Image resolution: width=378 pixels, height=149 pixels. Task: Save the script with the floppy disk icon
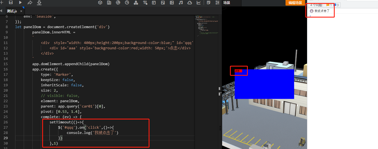(11, 3)
